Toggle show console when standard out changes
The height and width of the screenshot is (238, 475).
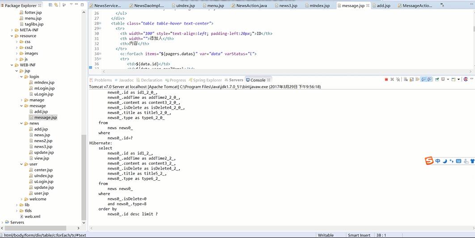(x=423, y=80)
